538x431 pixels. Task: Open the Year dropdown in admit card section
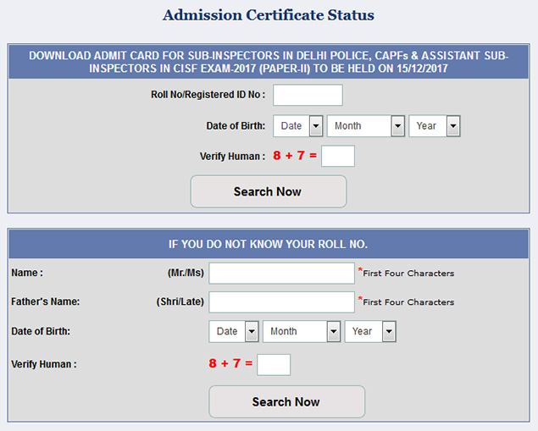(435, 126)
